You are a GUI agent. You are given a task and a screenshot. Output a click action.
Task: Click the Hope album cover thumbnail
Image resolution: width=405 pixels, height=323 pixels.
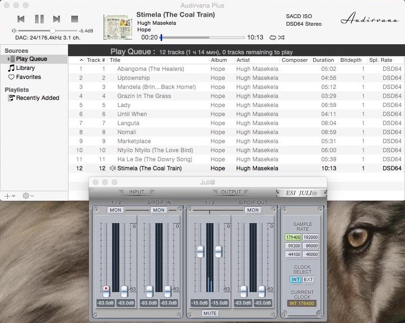coord(118,27)
